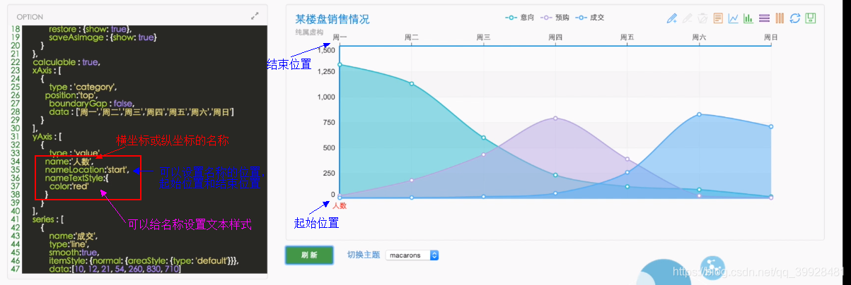Click the undo mark line icon
Screen dimensions: 851x285
pyautogui.click(x=687, y=18)
